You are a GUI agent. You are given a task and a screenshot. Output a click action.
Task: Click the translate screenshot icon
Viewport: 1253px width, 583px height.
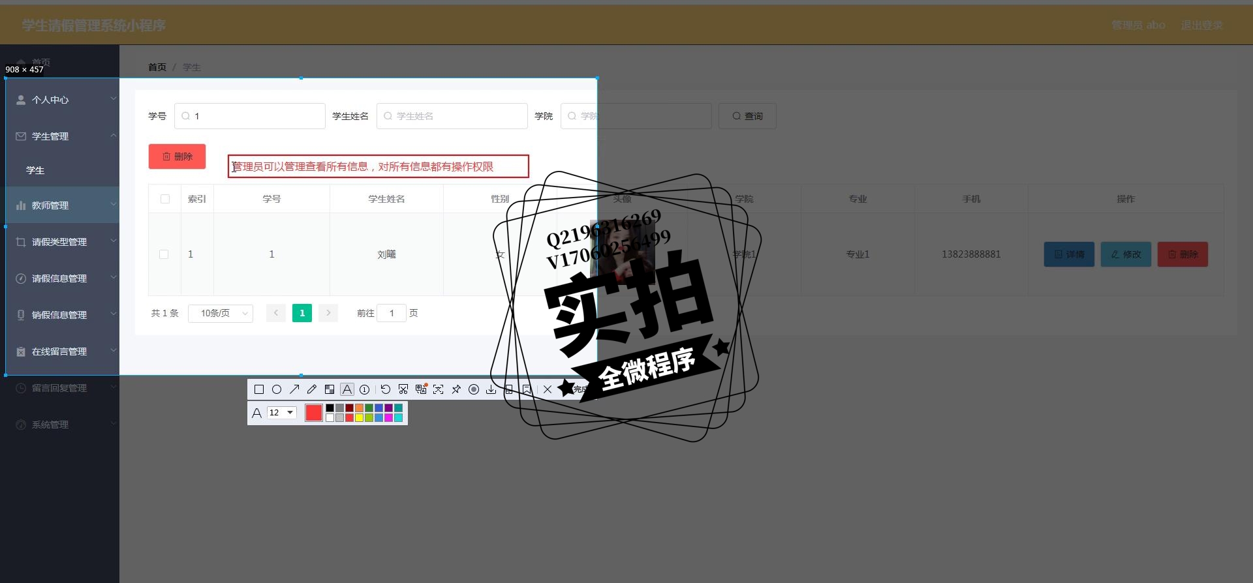(x=421, y=389)
